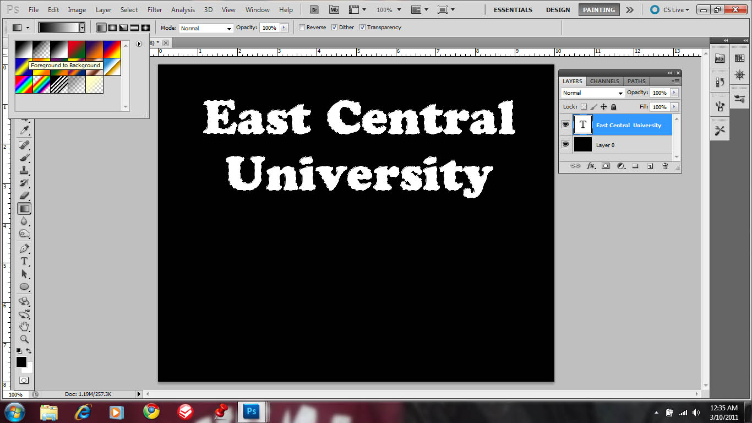Choose Linear Gradient style
Screen dimensions: 752x423
(x=101, y=28)
